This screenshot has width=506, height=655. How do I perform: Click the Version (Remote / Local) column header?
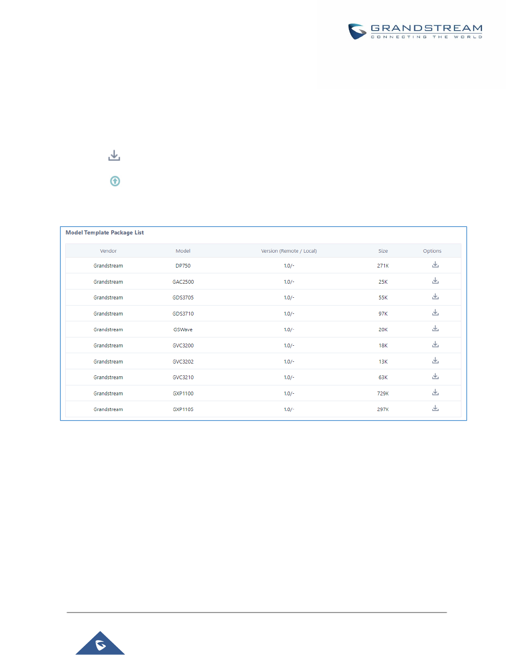point(289,251)
